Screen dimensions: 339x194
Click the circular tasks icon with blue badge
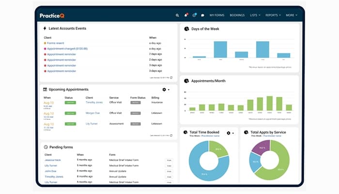(194, 16)
